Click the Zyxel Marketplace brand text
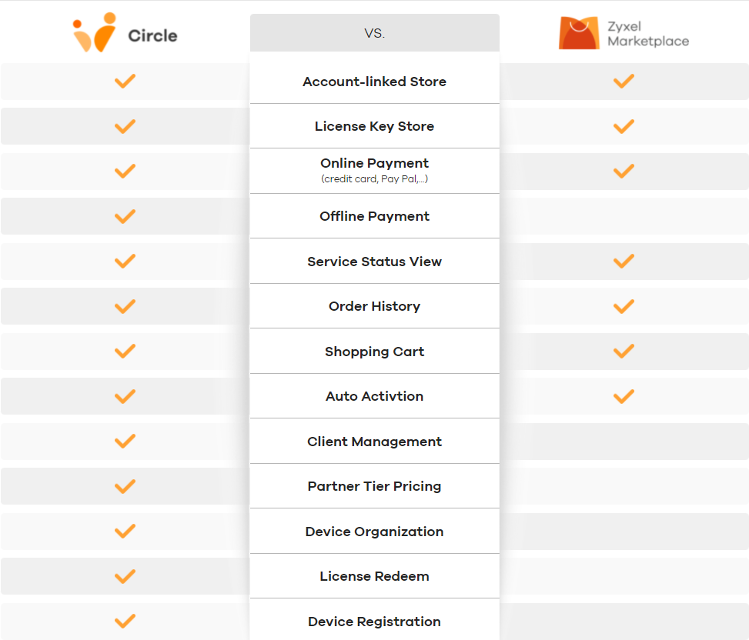This screenshot has width=749, height=640. click(x=648, y=34)
